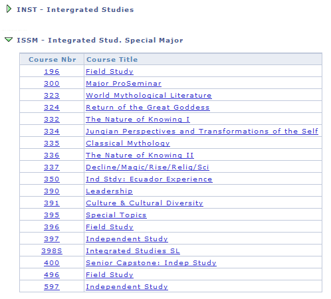
Task: Open course number 496 link
Action: click(52, 275)
